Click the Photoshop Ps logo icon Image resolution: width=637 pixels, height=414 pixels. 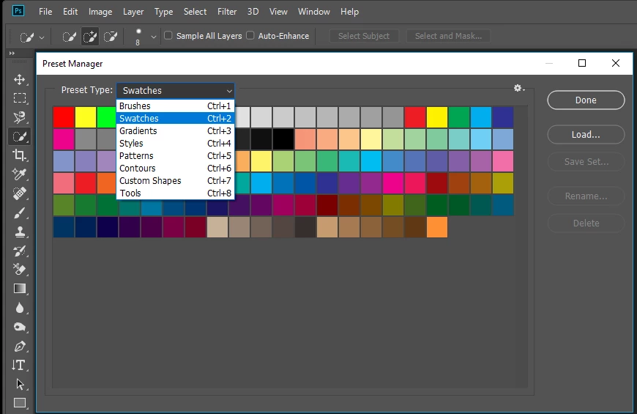click(x=18, y=10)
